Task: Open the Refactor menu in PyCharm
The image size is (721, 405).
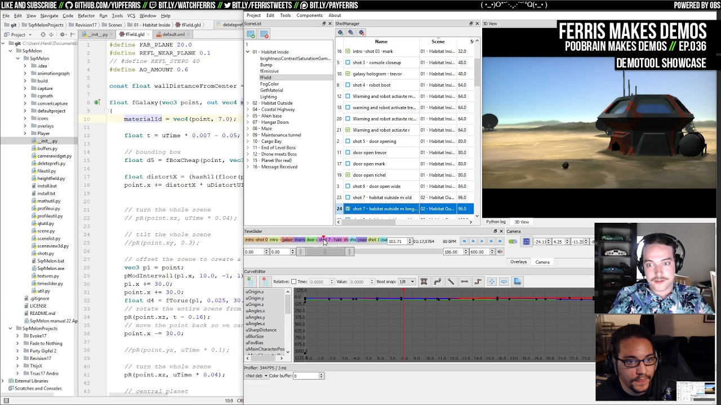Action: tap(86, 16)
